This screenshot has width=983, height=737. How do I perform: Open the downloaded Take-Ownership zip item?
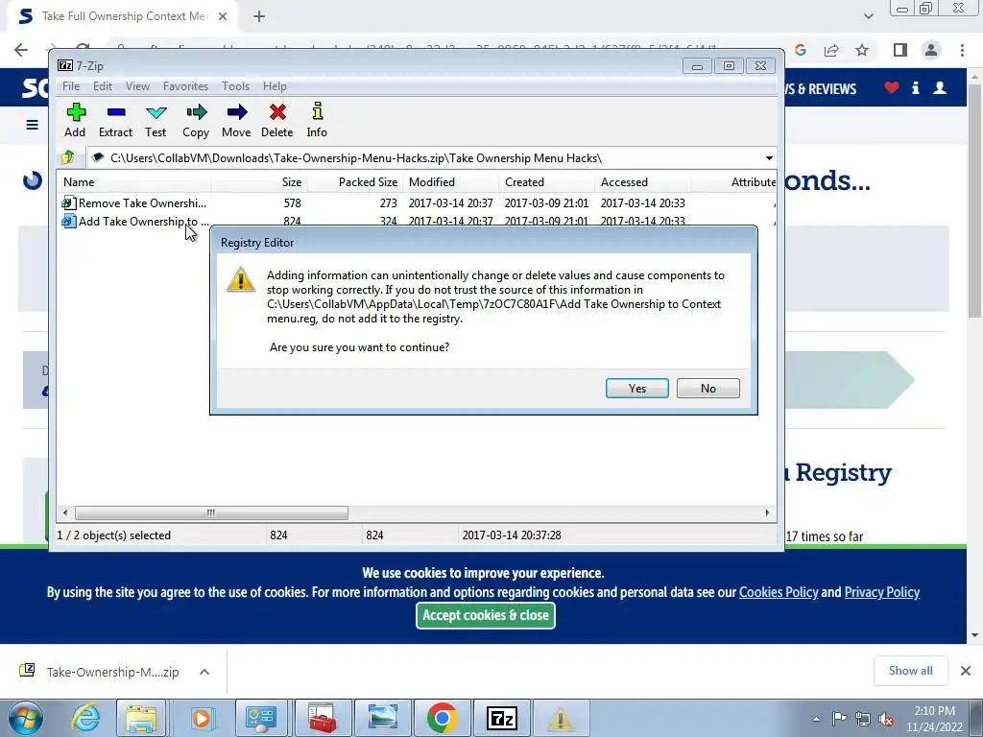click(100, 672)
